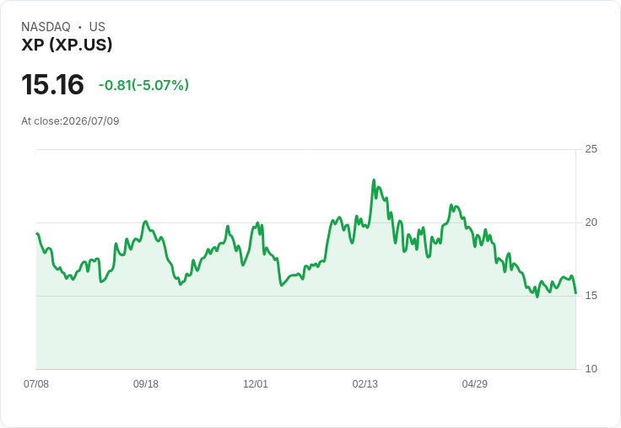Image resolution: width=621 pixels, height=428 pixels.
Task: Click the 25 y-axis price label
Action: point(591,149)
